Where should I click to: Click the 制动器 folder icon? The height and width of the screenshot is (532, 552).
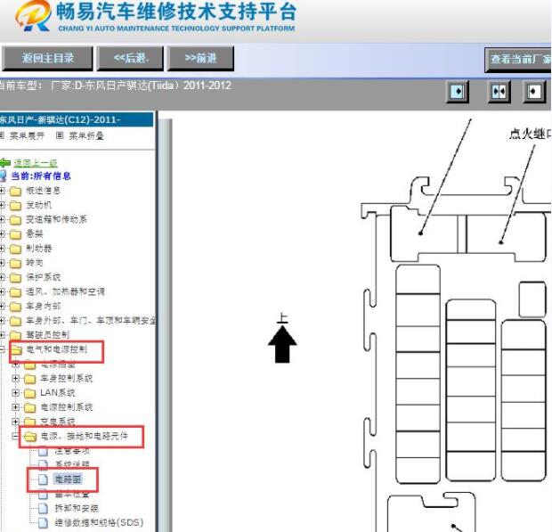point(15,249)
